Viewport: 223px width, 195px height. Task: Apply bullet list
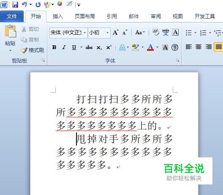click(189, 33)
